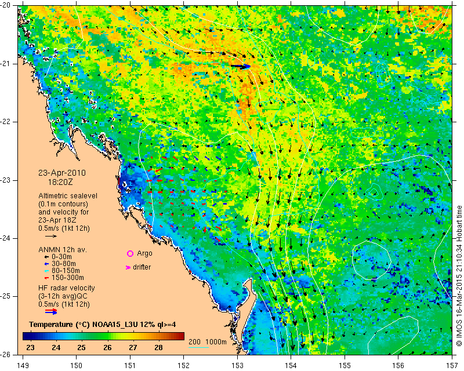Click the 'ANMN 12h av.' legend heading
This screenshot has height=371, width=464.
63,249
